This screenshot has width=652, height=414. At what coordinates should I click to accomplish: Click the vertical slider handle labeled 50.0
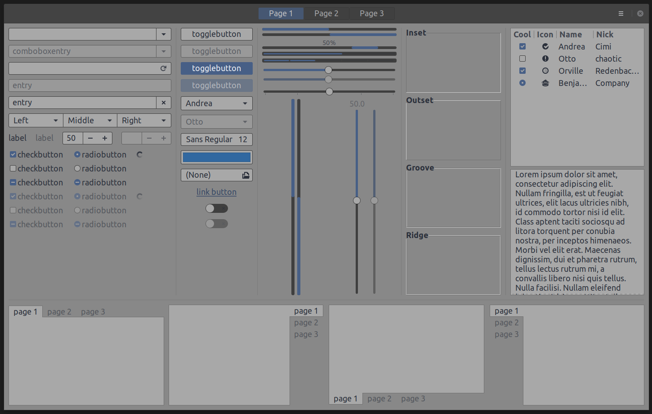point(357,200)
